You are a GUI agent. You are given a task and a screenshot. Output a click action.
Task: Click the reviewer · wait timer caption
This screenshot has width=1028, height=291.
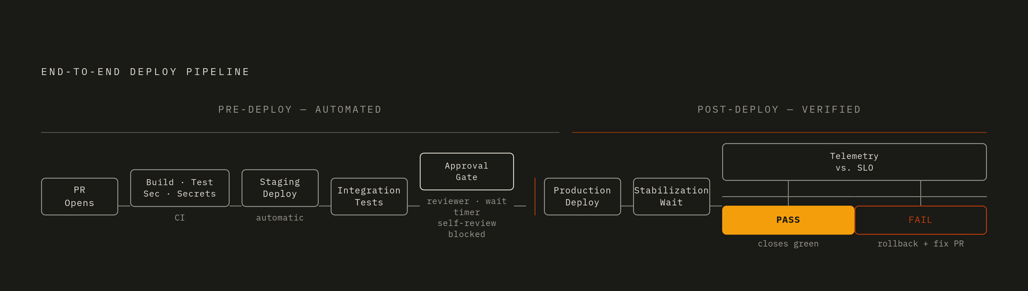coord(467,207)
